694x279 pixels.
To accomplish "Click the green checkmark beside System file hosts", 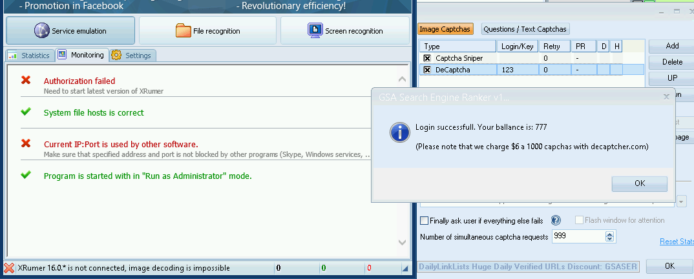I will (x=26, y=112).
